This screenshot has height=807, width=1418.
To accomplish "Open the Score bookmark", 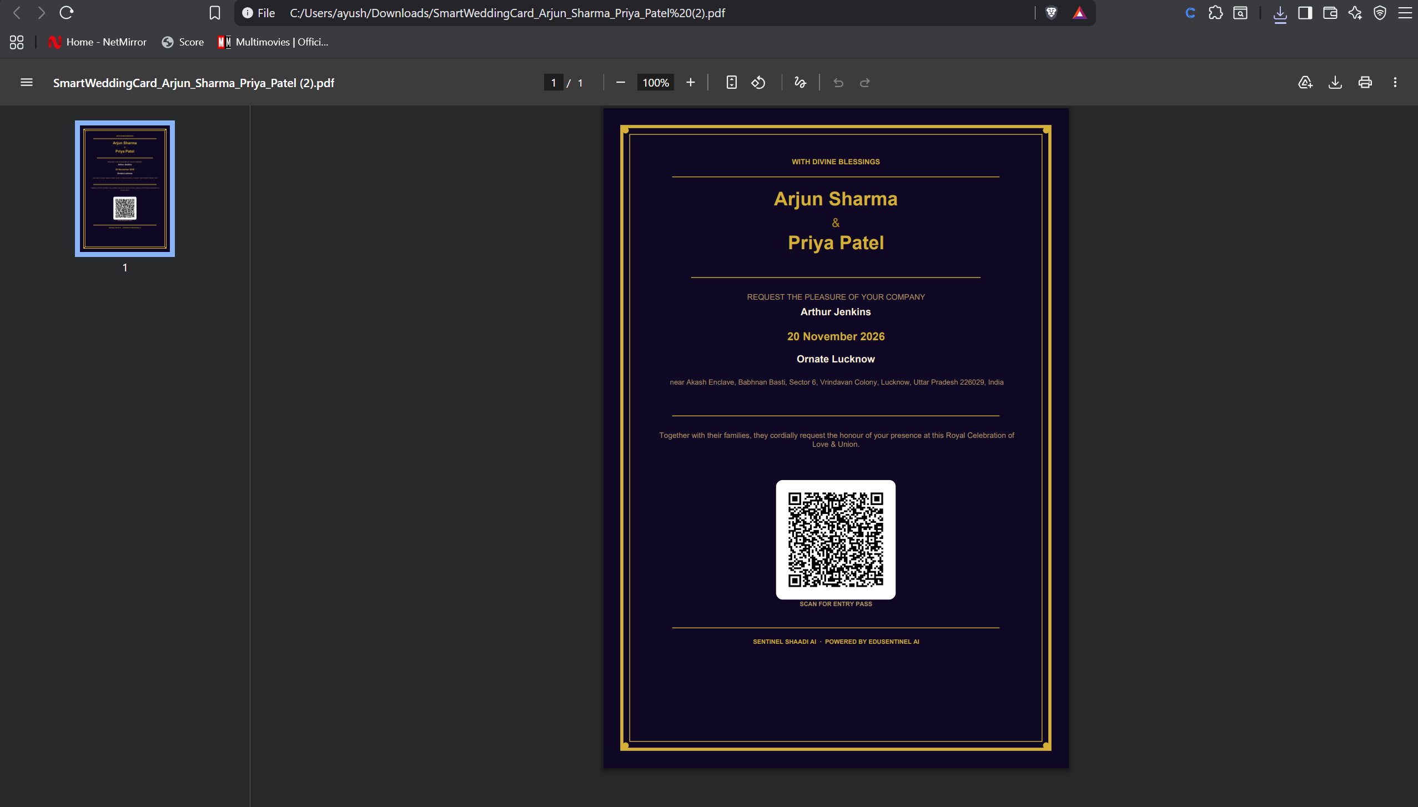I will click(183, 42).
